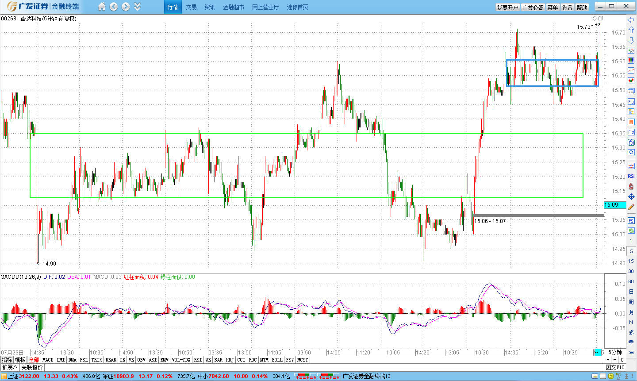637x381 pixels.
Task: Switch to yearly period 年
Action: 631,353
